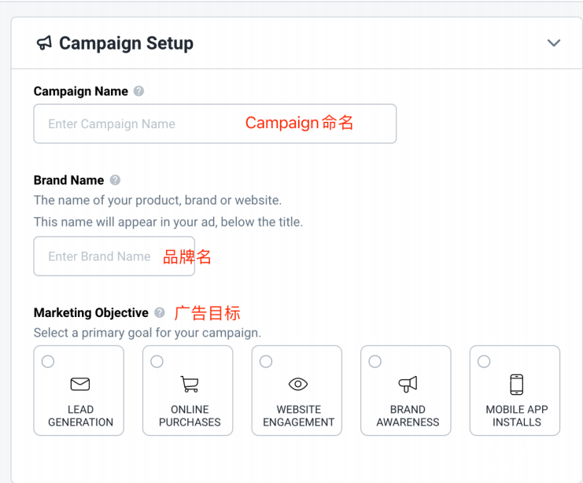Click the shopping cart icon for Online Purchases
The image size is (583, 483).
(x=190, y=385)
